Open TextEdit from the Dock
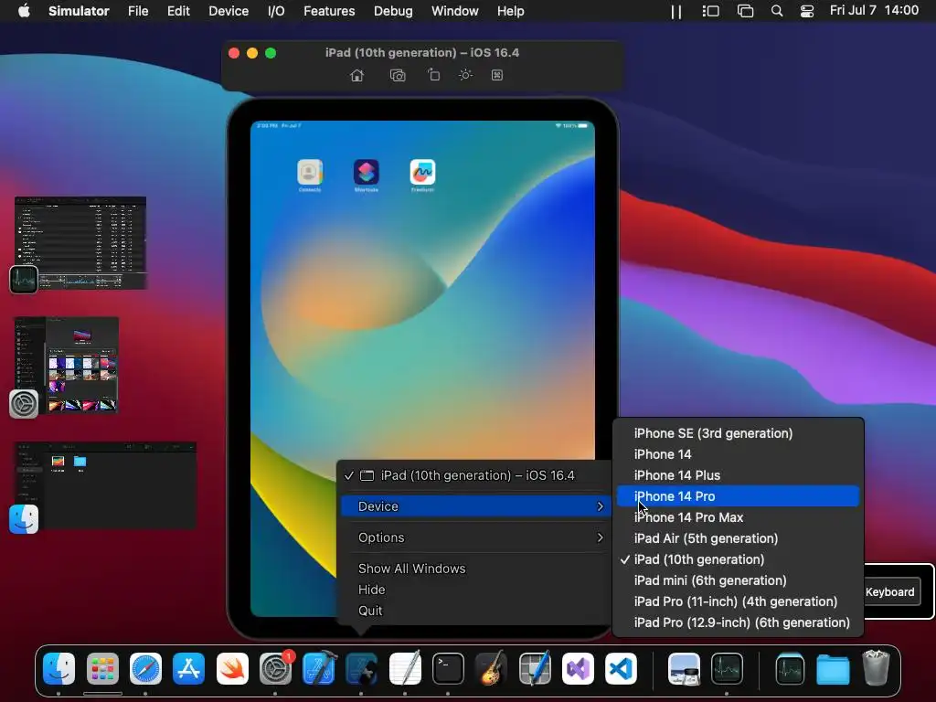Screen dimensions: 936x702 [405, 669]
